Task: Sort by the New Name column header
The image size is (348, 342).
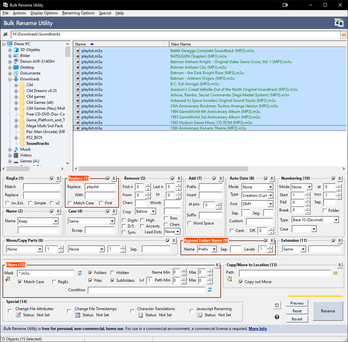Action: tap(257, 44)
